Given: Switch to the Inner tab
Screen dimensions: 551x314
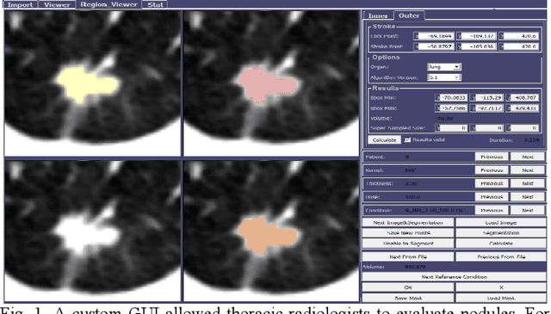Looking at the screenshot, I should point(378,15).
